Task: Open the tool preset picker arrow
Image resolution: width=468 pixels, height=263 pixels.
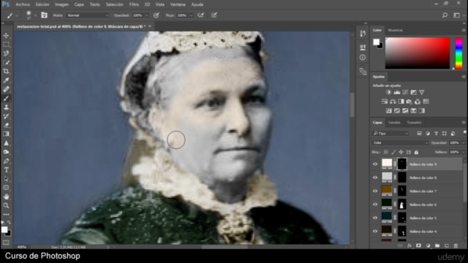Action: point(17,15)
